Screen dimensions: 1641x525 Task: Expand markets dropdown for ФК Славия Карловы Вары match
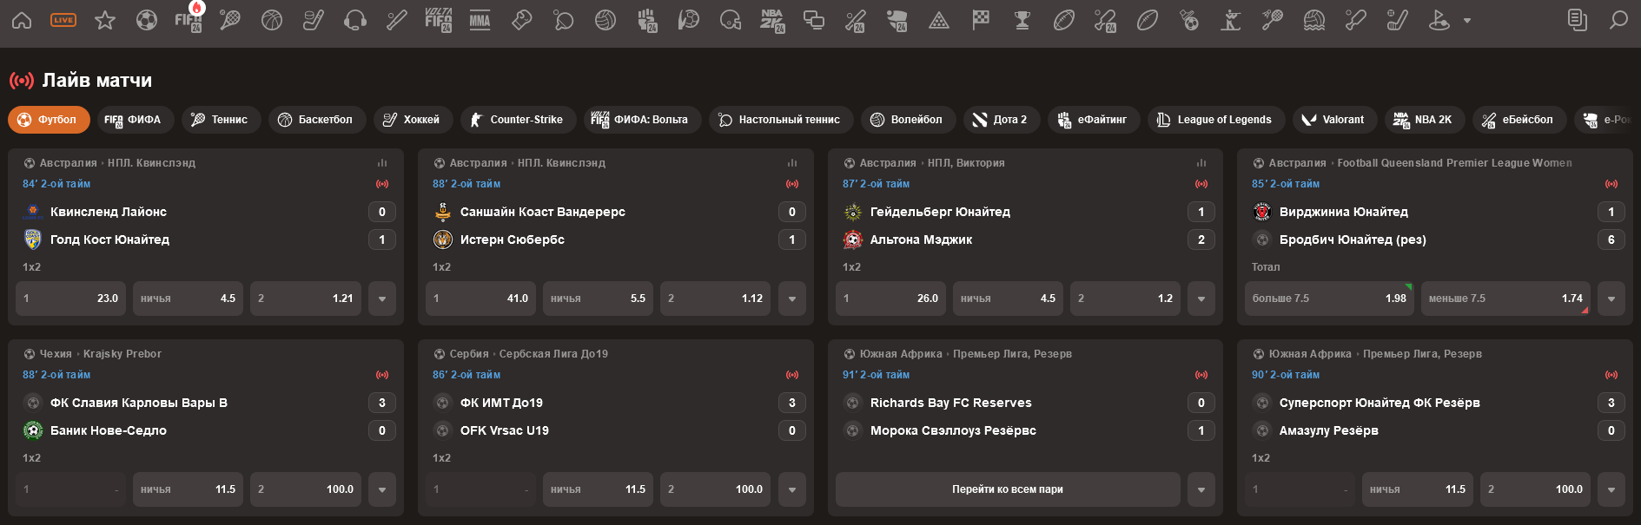click(x=382, y=489)
